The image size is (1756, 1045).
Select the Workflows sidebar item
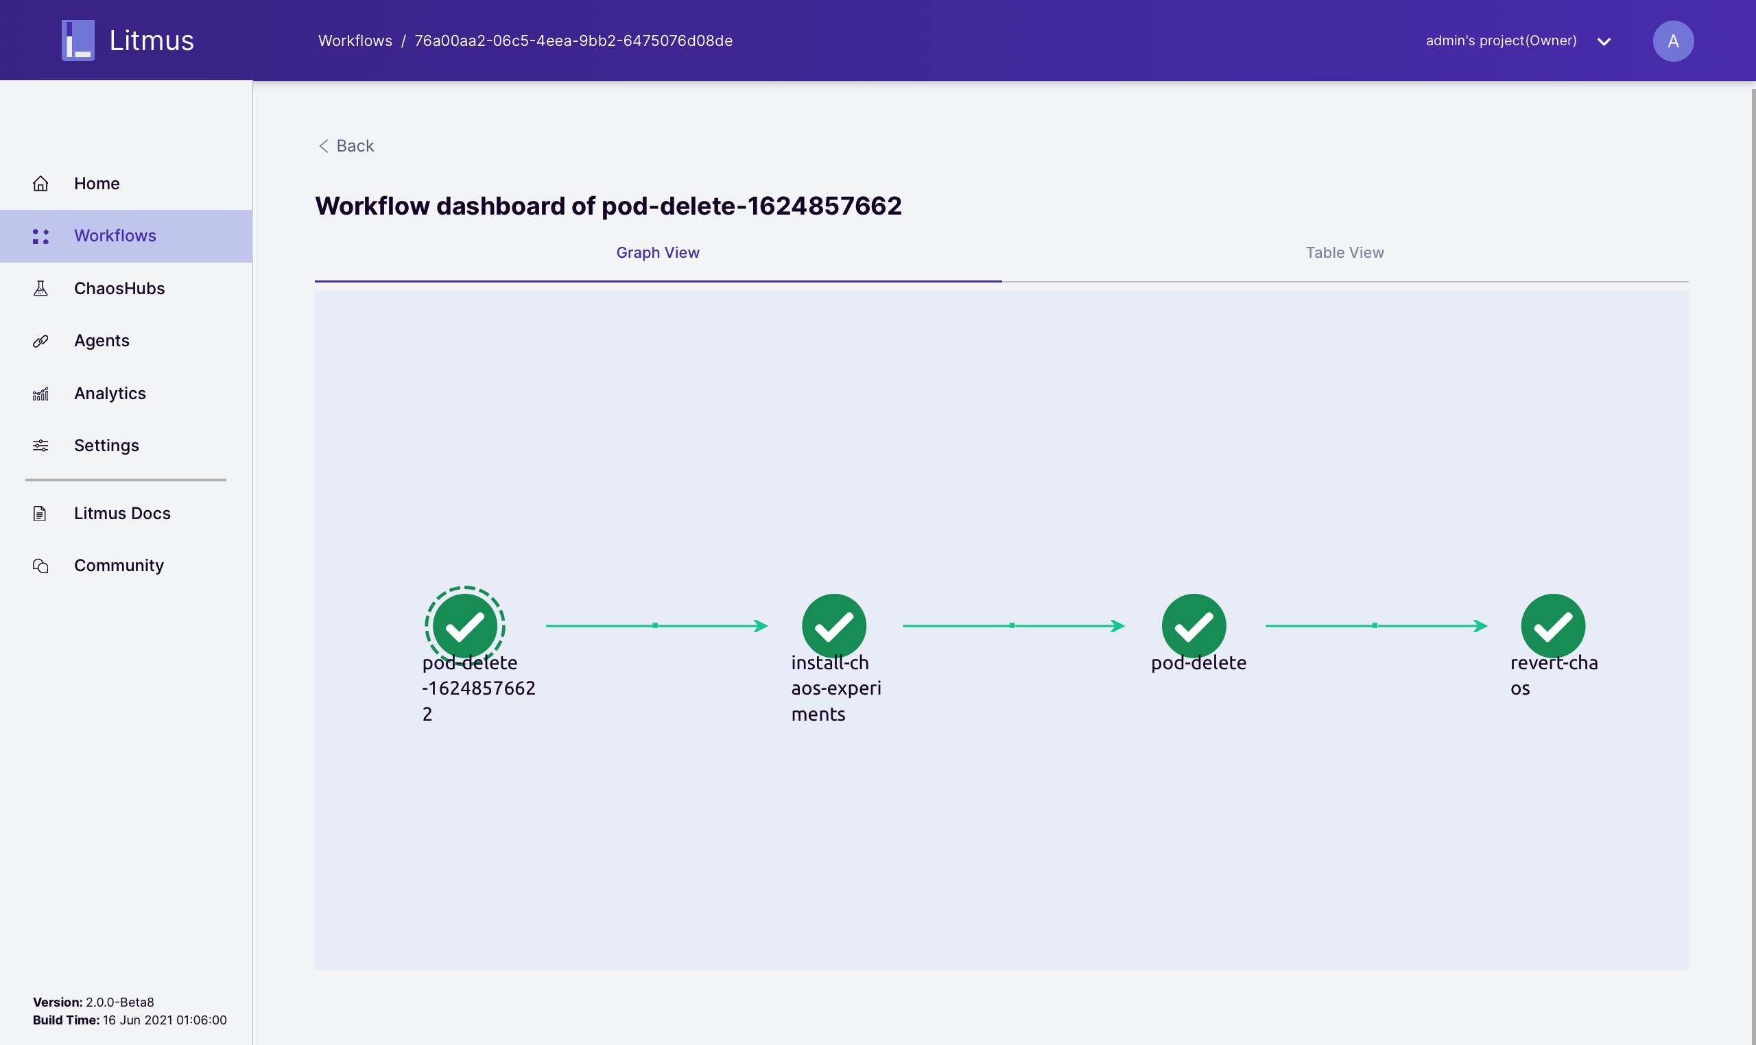tap(115, 236)
